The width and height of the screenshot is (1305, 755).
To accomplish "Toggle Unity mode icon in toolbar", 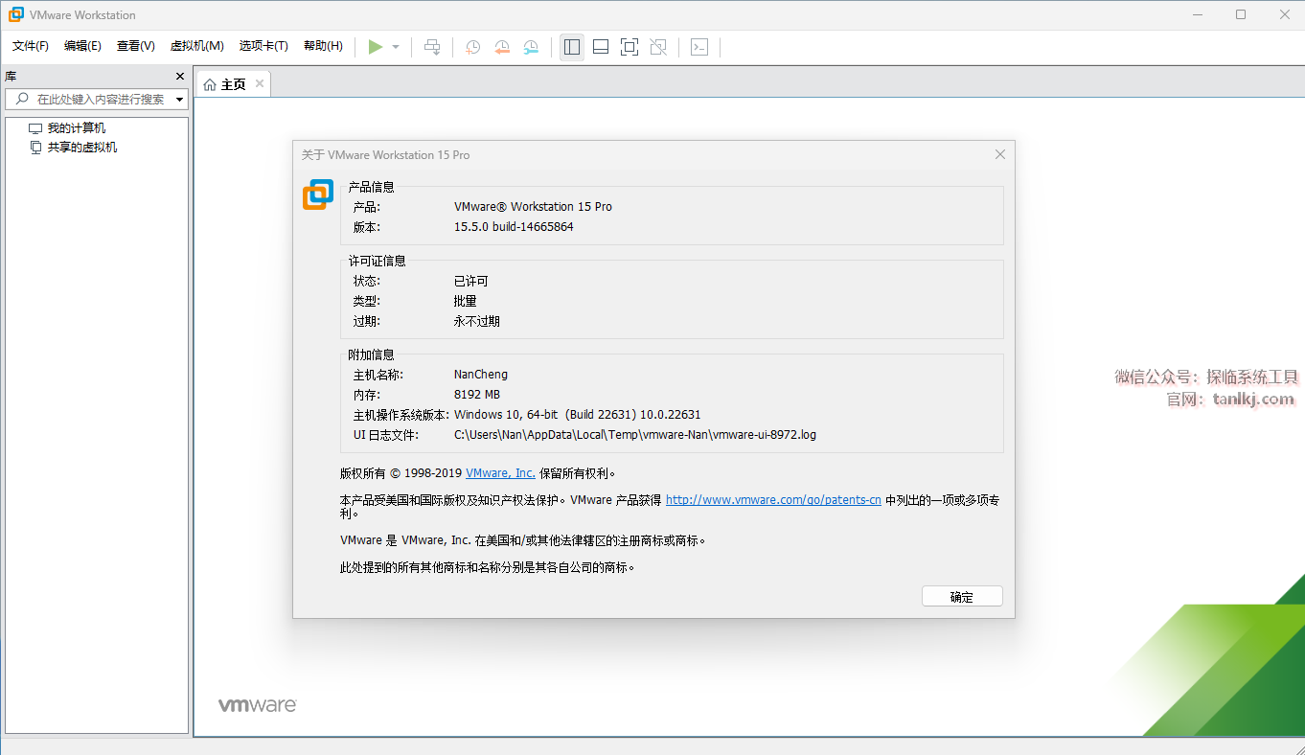I will [658, 47].
